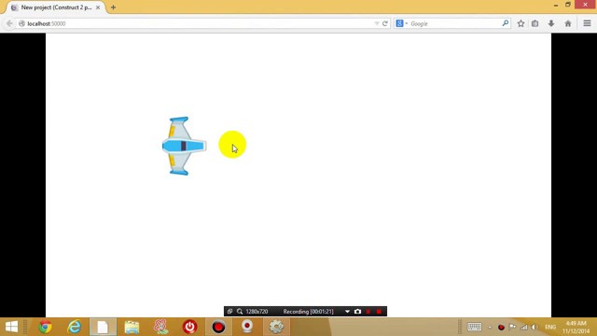The width and height of the screenshot is (597, 336).
Task: Show the bookmarks list icon
Action: 535,23
